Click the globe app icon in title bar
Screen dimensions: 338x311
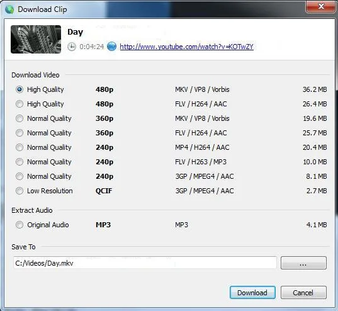pos(9,9)
